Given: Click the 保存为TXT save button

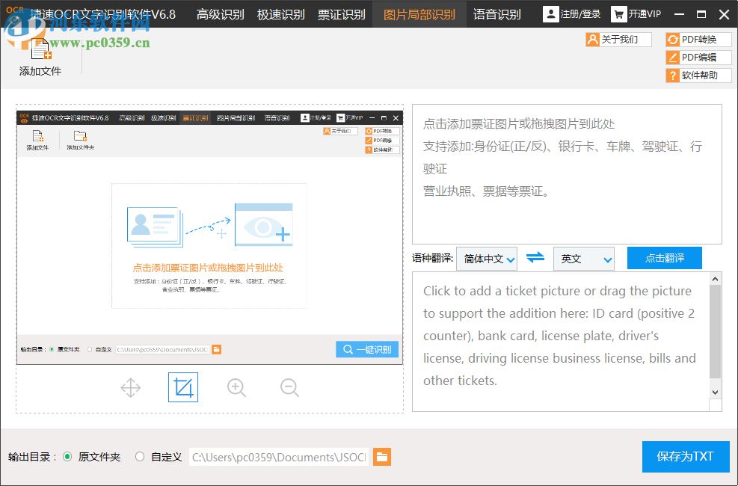Looking at the screenshot, I should point(685,456).
